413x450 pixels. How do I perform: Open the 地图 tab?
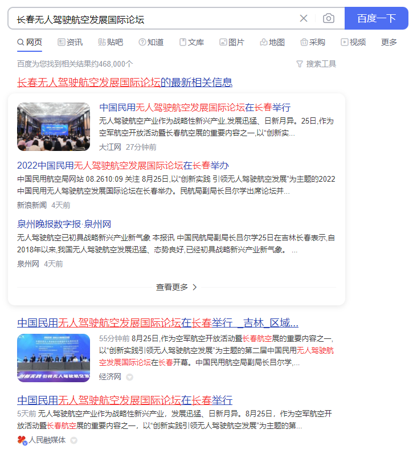pyautogui.click(x=272, y=43)
